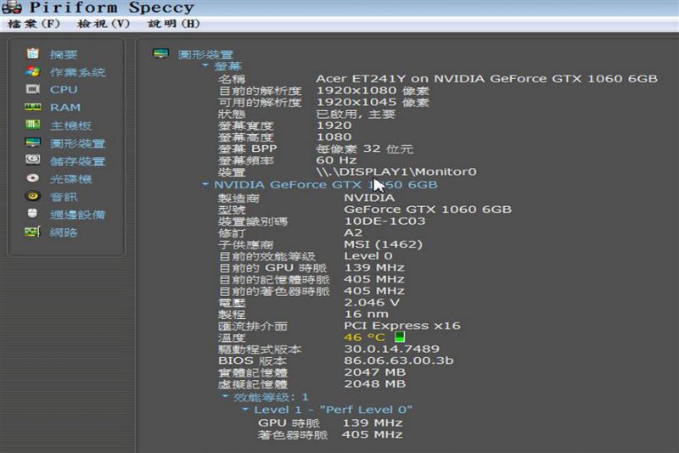This screenshot has width=679, height=453.
Task: Click the 光碟機 optical disc icon
Action: tap(32, 178)
